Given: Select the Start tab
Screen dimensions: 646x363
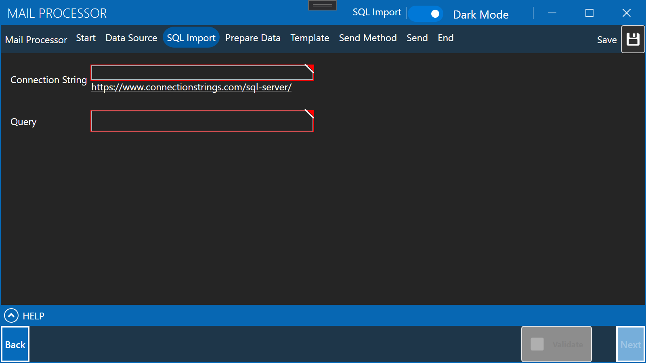Looking at the screenshot, I should click(x=86, y=38).
